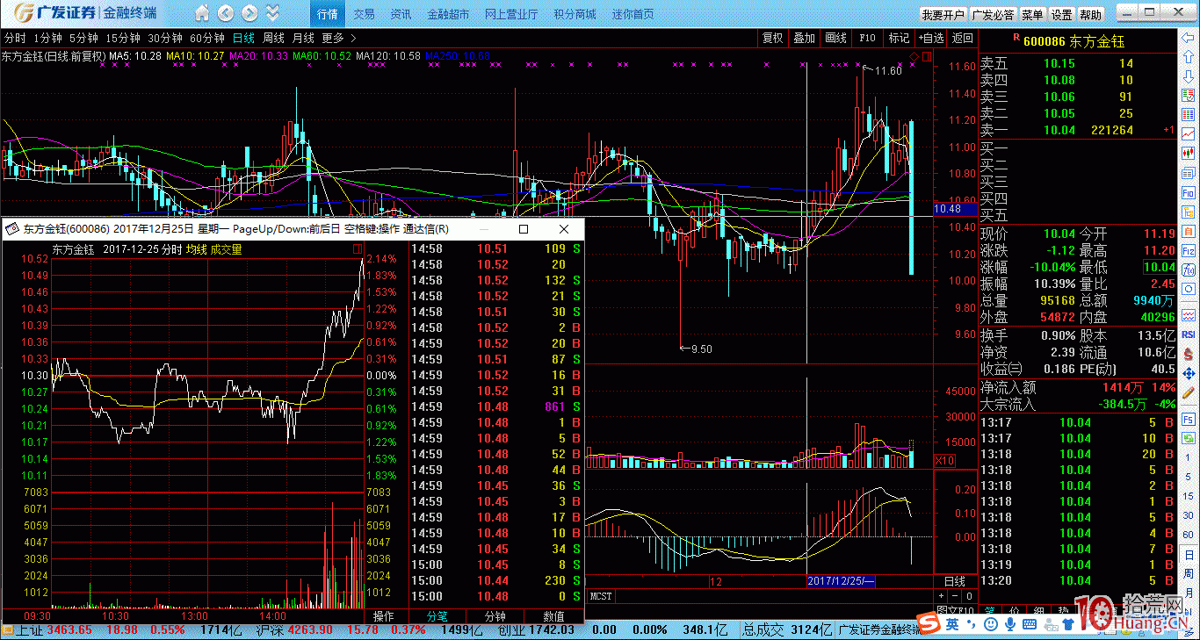Image resolution: width=1200 pixels, height=640 pixels.
Task: Add stock with +自选 button
Action: (x=930, y=38)
